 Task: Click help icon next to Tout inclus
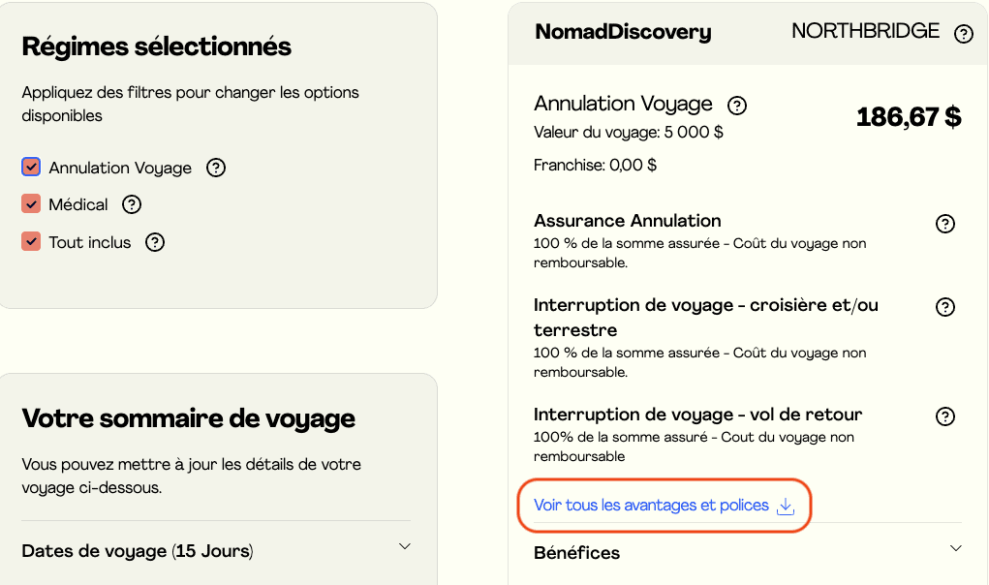pyautogui.click(x=154, y=242)
